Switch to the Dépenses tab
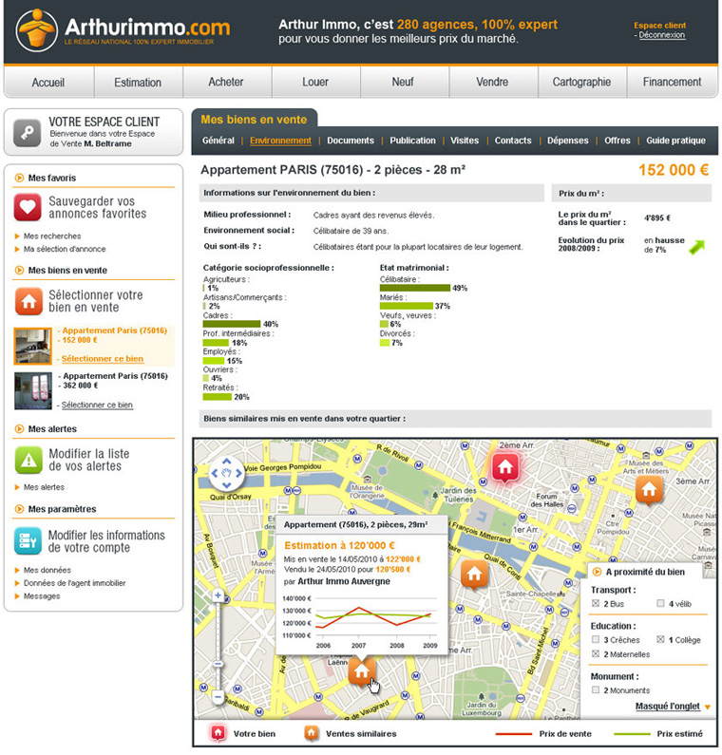Viewport: 722px width, 755px height. coord(568,141)
